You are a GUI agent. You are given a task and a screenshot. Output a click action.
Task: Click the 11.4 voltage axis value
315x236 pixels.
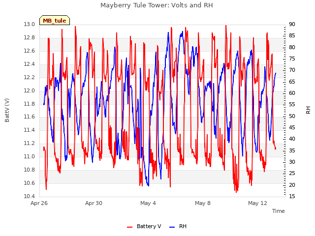pos(29,130)
